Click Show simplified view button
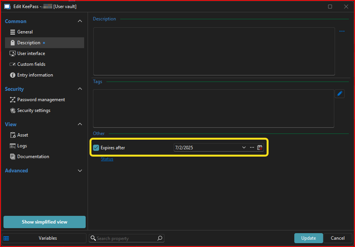This screenshot has width=355, height=247. (45, 222)
